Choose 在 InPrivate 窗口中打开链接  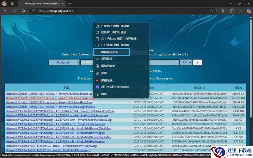(x=121, y=39)
